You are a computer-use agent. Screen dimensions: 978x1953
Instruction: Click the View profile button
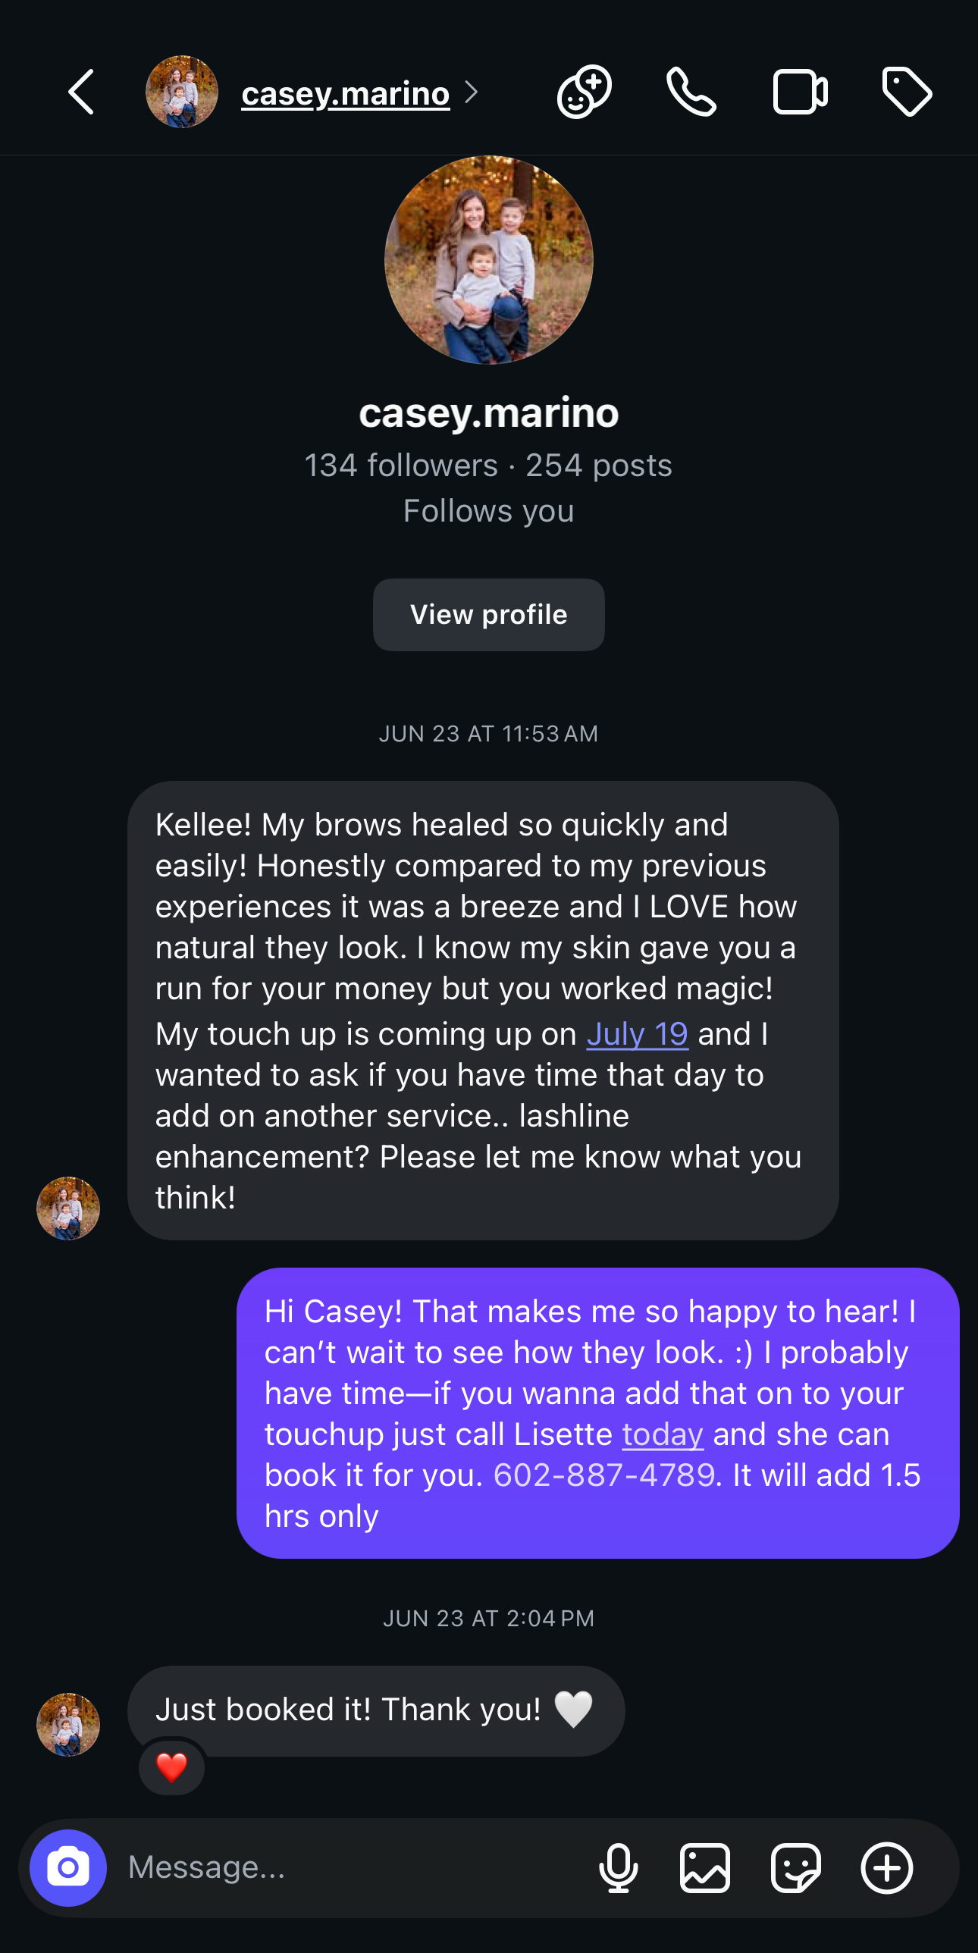[488, 615]
